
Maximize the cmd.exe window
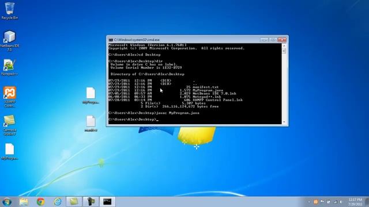tap(273, 40)
